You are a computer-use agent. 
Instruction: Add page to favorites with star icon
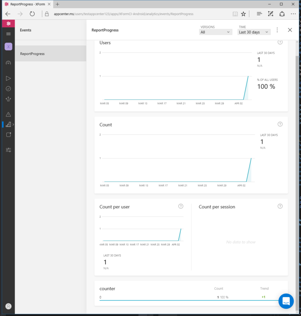pyautogui.click(x=244, y=14)
